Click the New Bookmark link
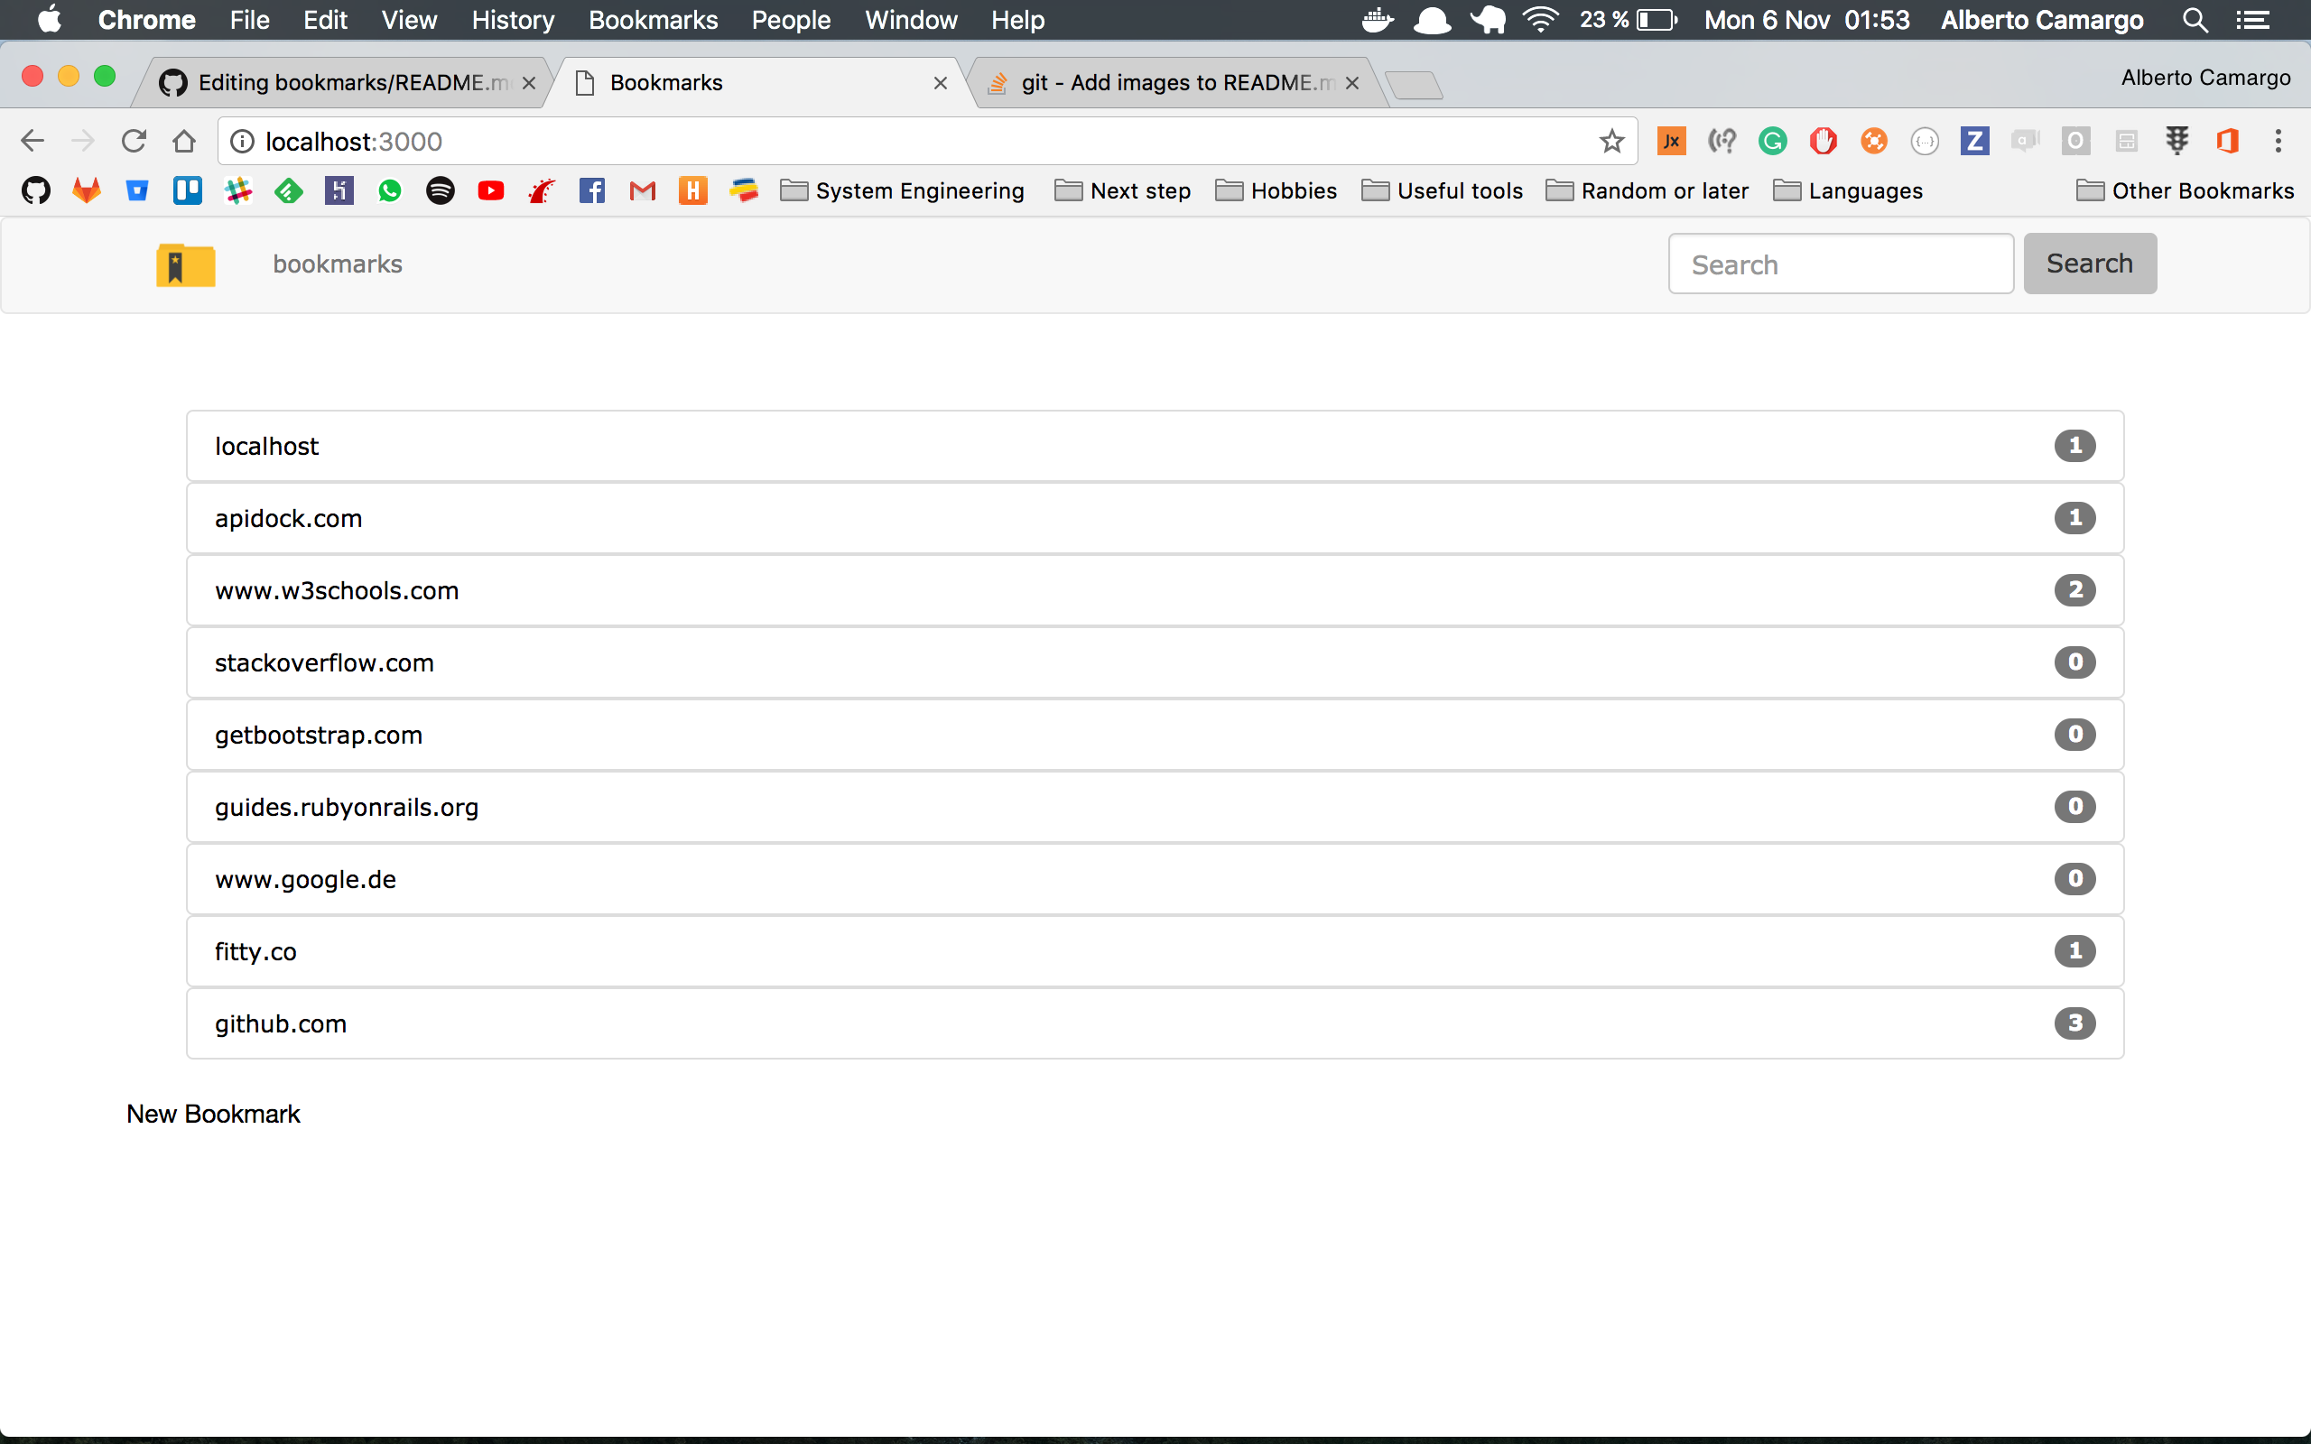 [x=213, y=1114]
